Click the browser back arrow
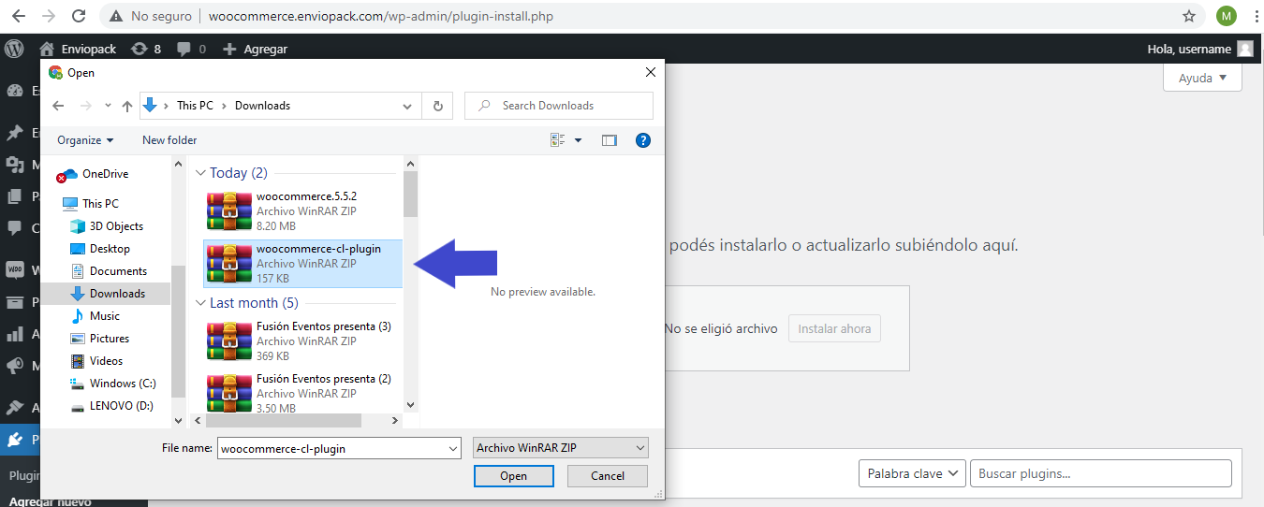1264x507 pixels. click(x=19, y=16)
